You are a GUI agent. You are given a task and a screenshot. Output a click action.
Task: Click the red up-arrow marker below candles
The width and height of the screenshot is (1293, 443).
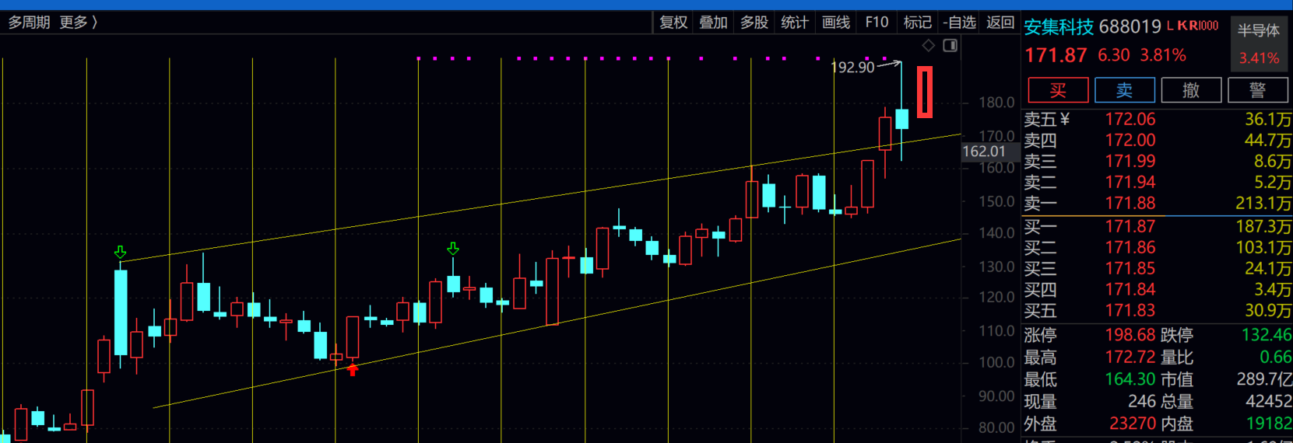click(x=353, y=370)
